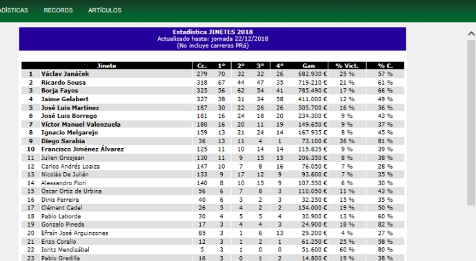Open Julien Grosjean jockey page
Image resolution: width=476 pixels, height=261 pixels.
click(63, 158)
